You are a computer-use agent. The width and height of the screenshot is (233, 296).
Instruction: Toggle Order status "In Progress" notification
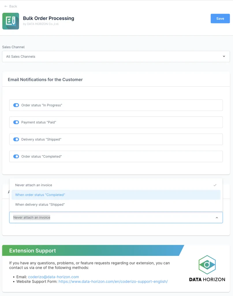[x=16, y=105]
